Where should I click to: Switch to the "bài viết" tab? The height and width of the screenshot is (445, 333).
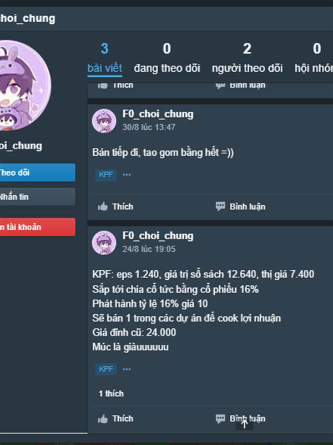click(105, 59)
